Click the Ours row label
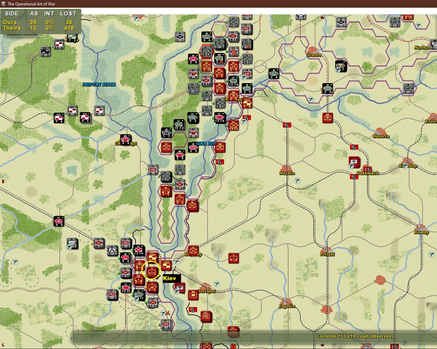This screenshot has width=437, height=349. (x=10, y=22)
